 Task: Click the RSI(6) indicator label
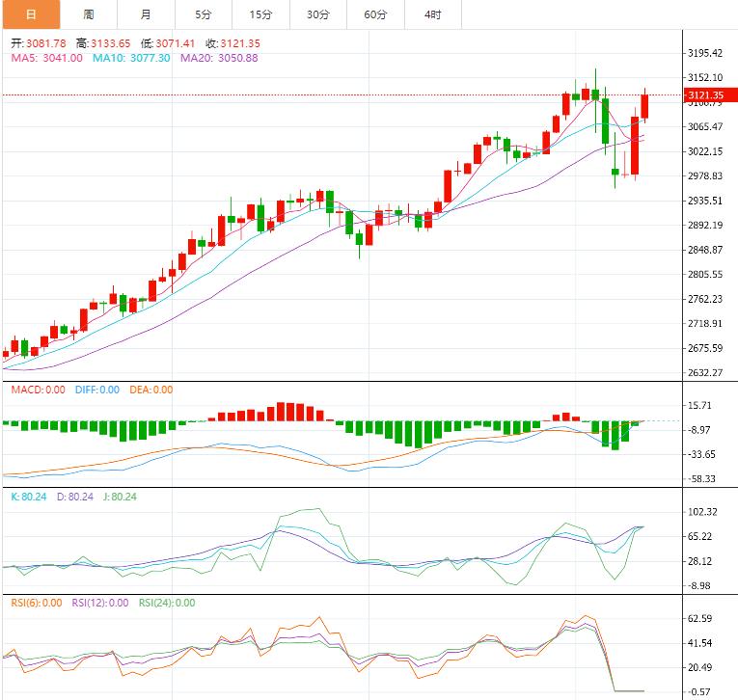(x=37, y=603)
